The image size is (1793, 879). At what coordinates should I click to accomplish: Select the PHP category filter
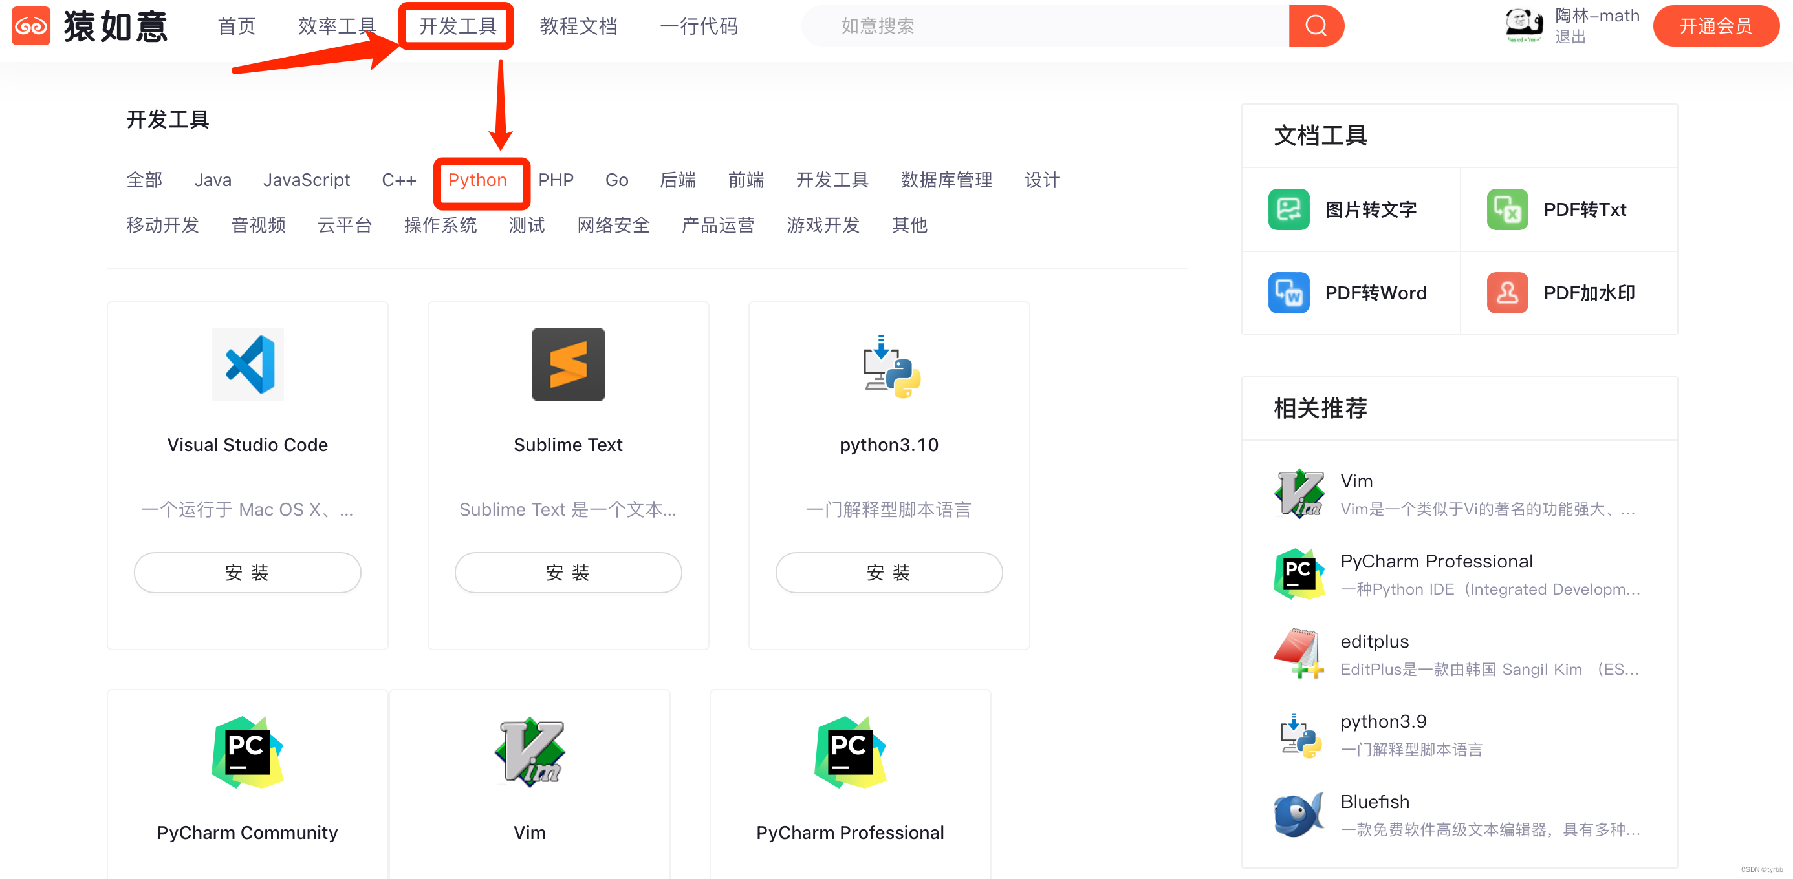(556, 180)
